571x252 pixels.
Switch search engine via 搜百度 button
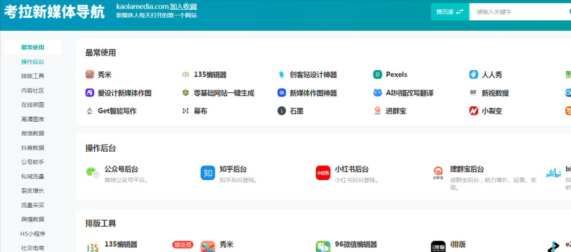(x=450, y=12)
